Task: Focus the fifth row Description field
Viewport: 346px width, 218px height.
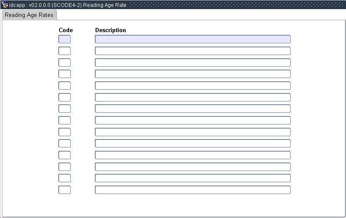Action: tap(193, 86)
